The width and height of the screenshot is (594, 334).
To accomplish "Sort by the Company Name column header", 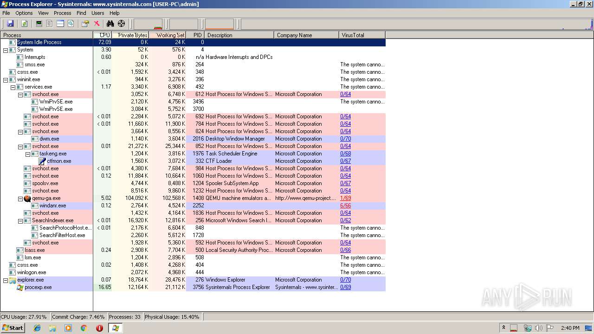I will pos(307,35).
